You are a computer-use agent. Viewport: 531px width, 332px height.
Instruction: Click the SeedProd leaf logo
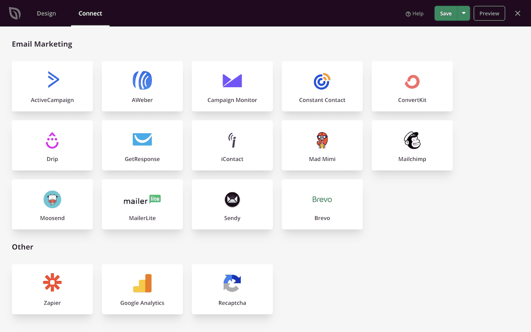point(15,13)
